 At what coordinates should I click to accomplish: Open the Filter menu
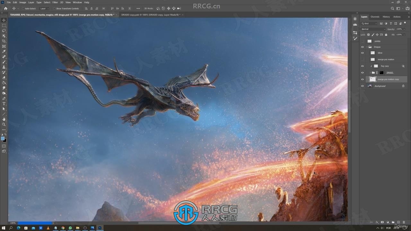click(55, 2)
